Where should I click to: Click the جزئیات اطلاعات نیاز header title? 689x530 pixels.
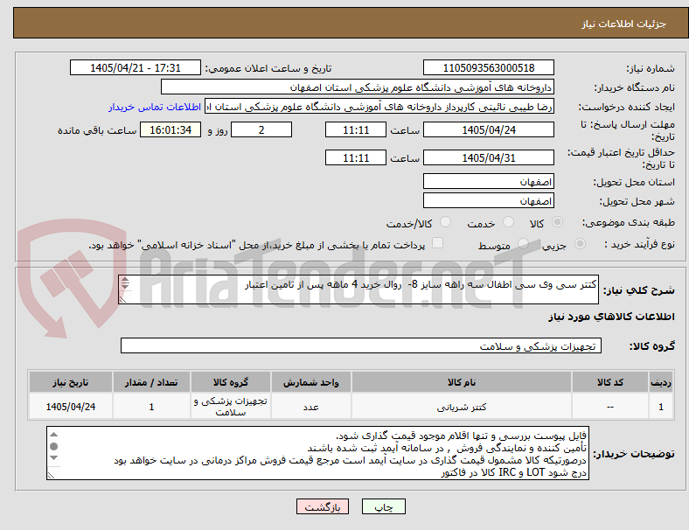click(x=623, y=24)
